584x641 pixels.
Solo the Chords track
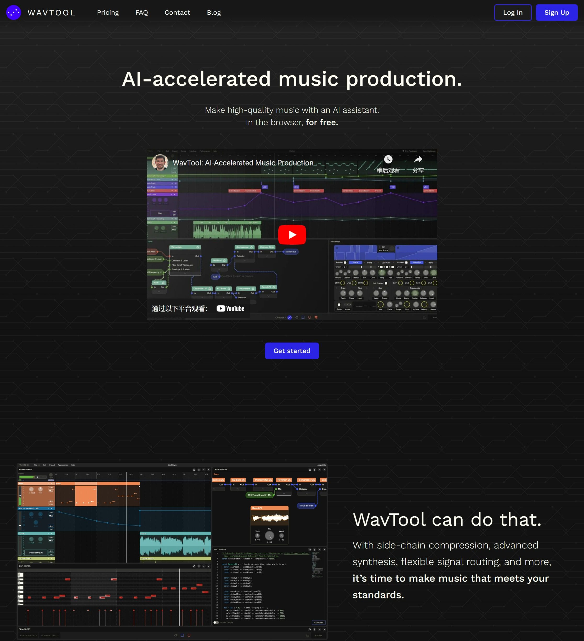pyautogui.click(x=51, y=537)
